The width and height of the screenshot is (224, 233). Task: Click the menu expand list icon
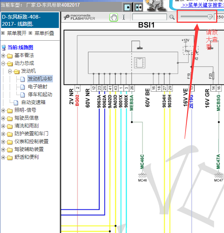[3, 33]
